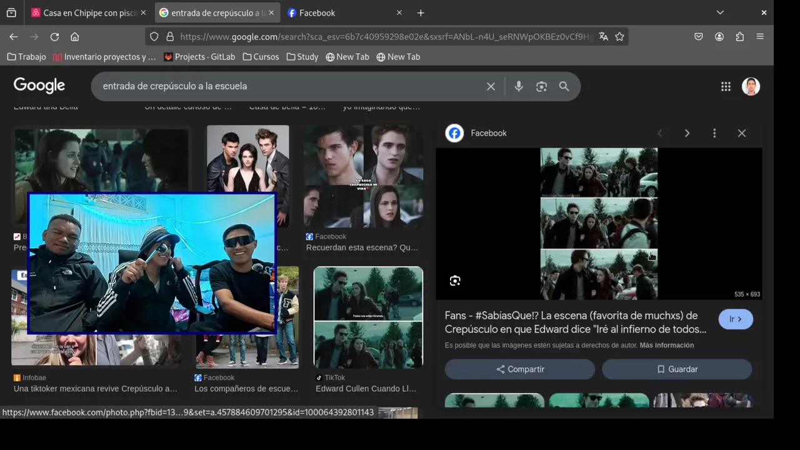The height and width of the screenshot is (450, 800).
Task: Open the Firefox account icon
Action: (x=719, y=37)
